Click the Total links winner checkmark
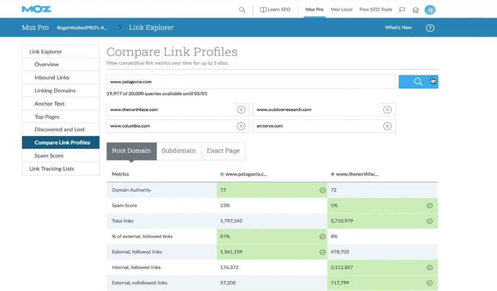The height and width of the screenshot is (291, 497). (430, 221)
